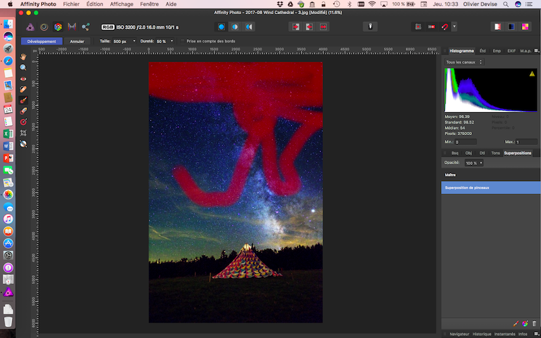Toggle the snapping magnet icon
This screenshot has width=541, height=338.
coord(445,27)
